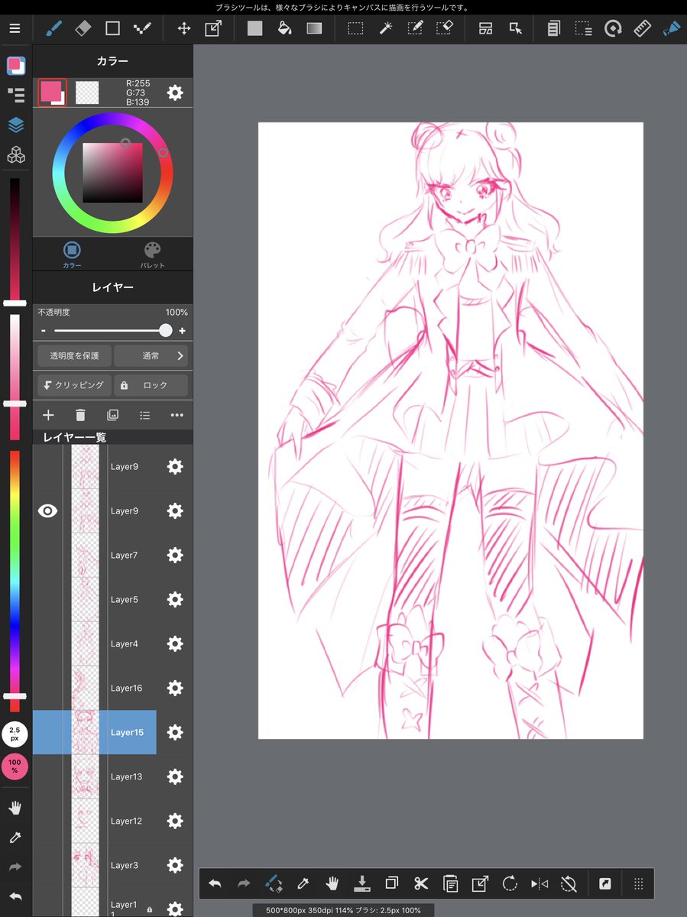Toggle the pen pressure icon at top right
Screen dimensions: 687x917
671,28
